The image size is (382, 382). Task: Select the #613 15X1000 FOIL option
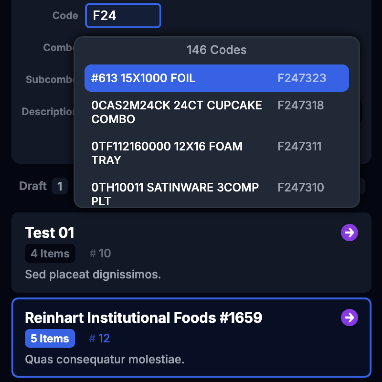click(x=216, y=78)
